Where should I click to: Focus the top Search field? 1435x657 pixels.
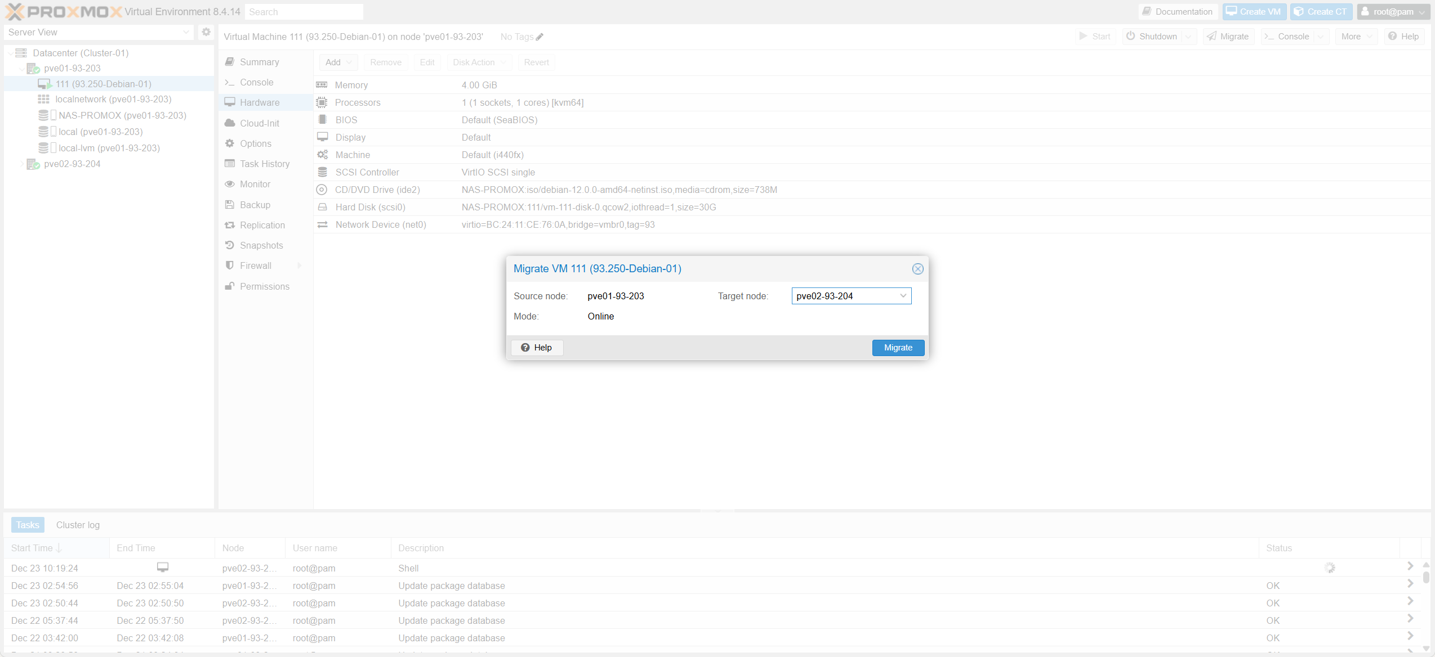(304, 12)
